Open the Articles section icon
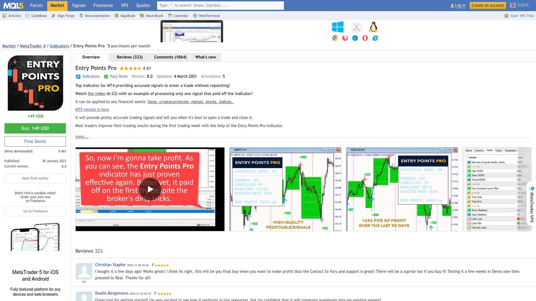The height and width of the screenshot is (301, 536). pyautogui.click(x=4, y=16)
